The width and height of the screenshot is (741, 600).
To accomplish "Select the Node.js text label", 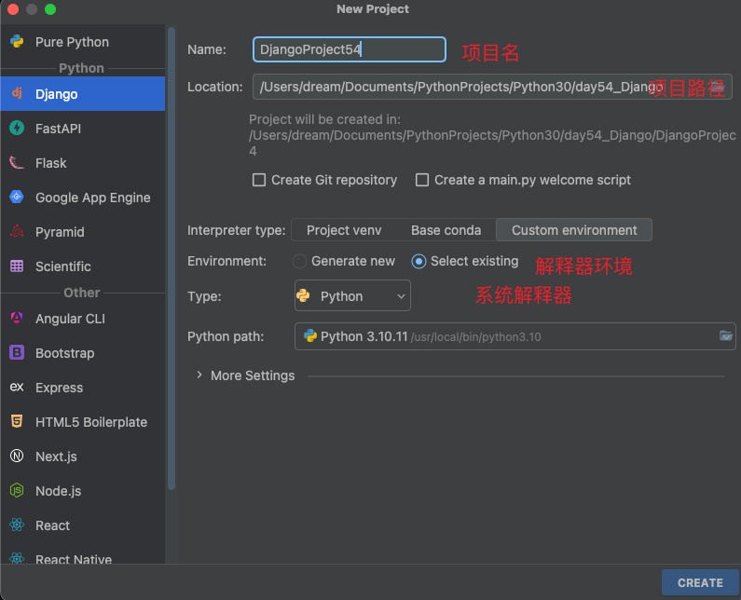I will [x=59, y=491].
